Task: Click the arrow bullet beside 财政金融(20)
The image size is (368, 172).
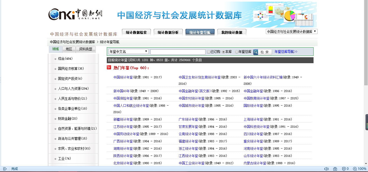Action: (55, 119)
